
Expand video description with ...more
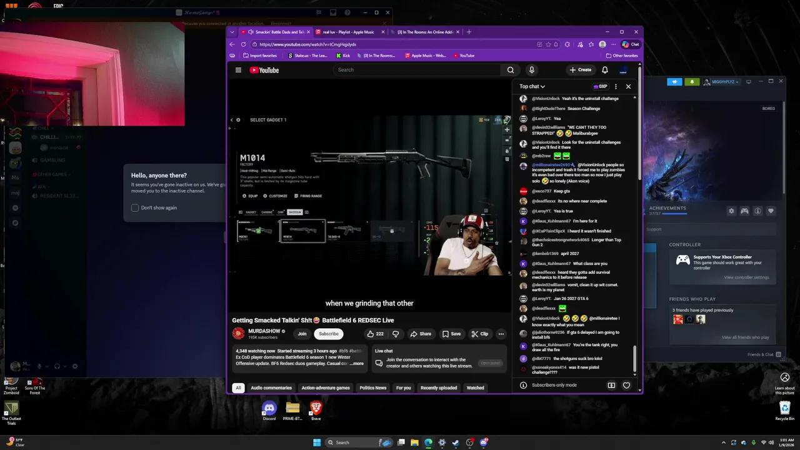[356, 364]
